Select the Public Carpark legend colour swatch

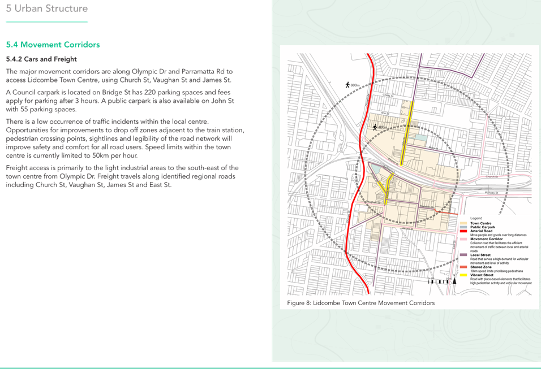click(x=463, y=227)
